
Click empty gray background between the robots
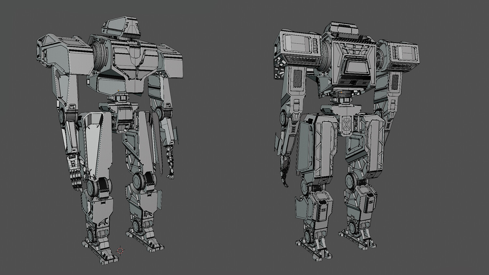pos(228,137)
